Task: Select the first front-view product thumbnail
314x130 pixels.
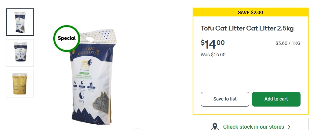Action: point(20,22)
